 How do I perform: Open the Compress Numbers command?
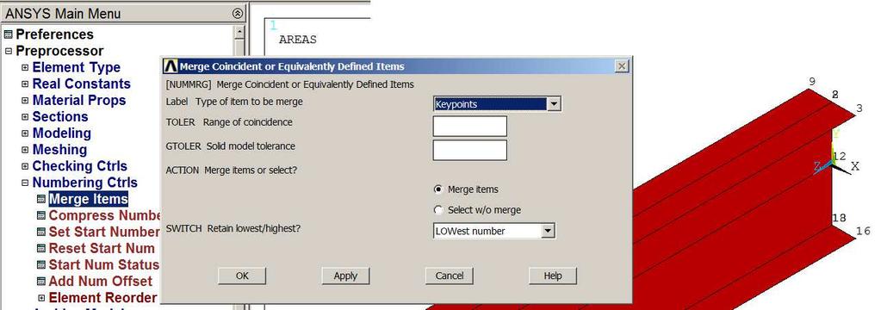point(104,215)
